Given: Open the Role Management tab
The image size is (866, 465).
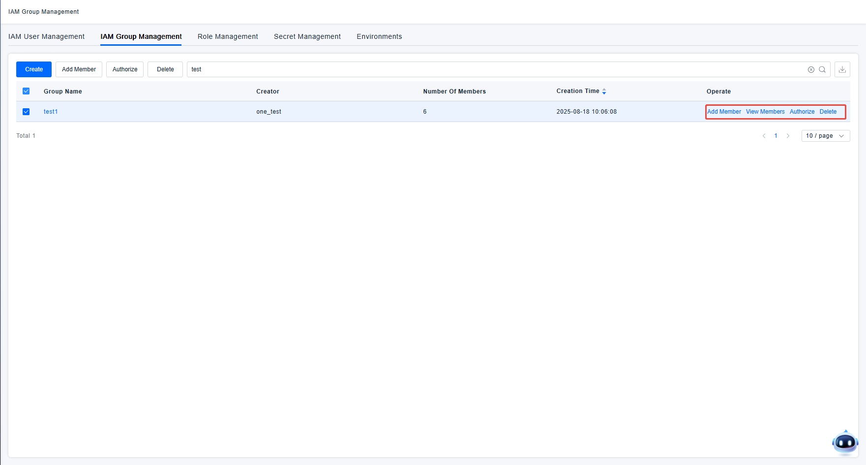Looking at the screenshot, I should (228, 36).
